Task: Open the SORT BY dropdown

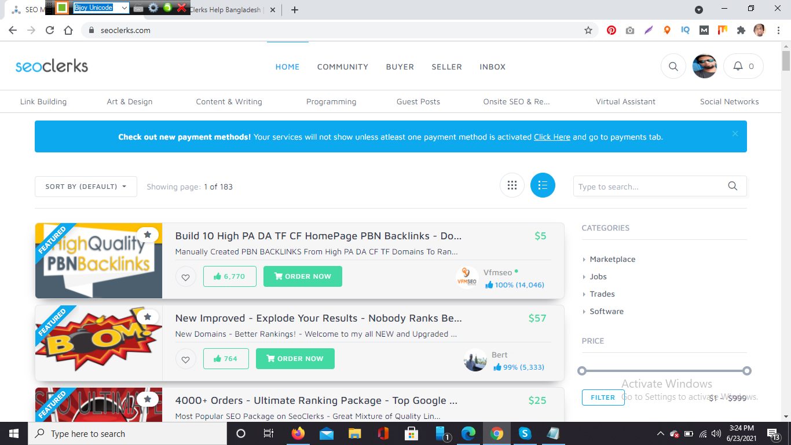Action: [85, 187]
